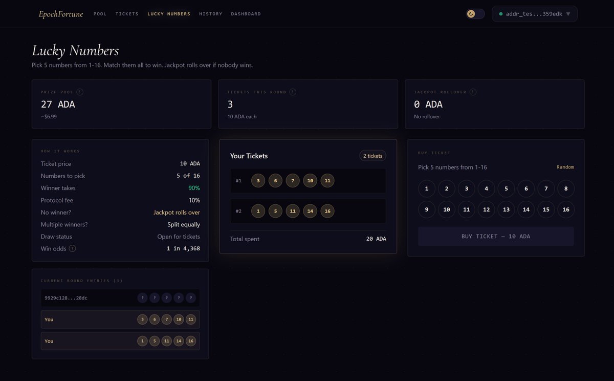Select number 15 in Buy Ticket grid
This screenshot has width=614, height=381.
[546, 209]
